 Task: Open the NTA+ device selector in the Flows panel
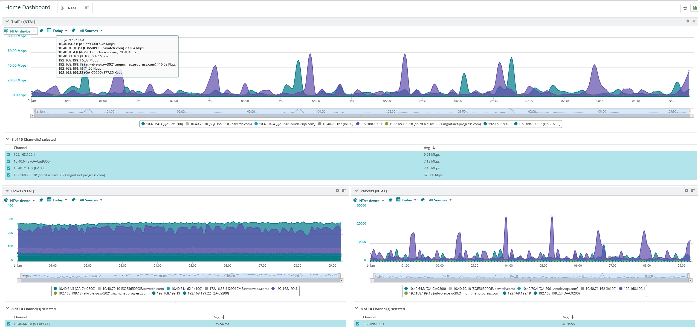point(21,200)
